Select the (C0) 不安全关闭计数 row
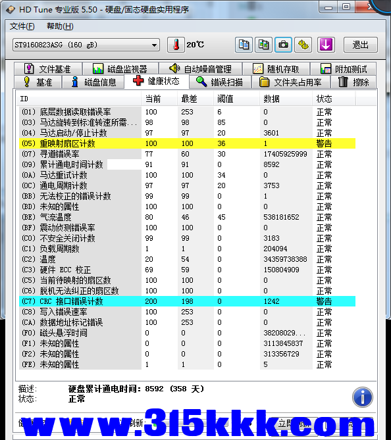This screenshot has height=440, width=391. click(187, 238)
